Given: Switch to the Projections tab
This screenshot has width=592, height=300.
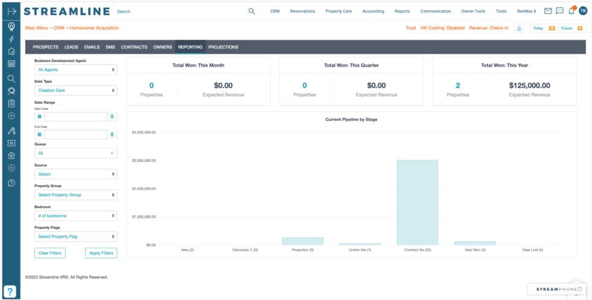Looking at the screenshot, I should coord(223,47).
